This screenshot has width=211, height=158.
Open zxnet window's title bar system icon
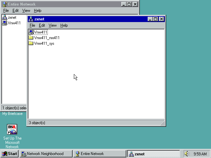[x=31, y=19]
